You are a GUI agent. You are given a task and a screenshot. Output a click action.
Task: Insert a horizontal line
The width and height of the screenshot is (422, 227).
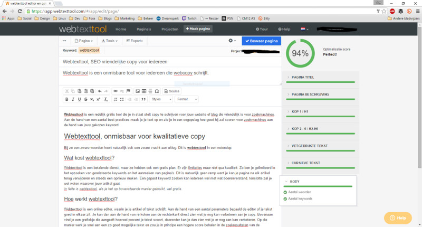150,91
